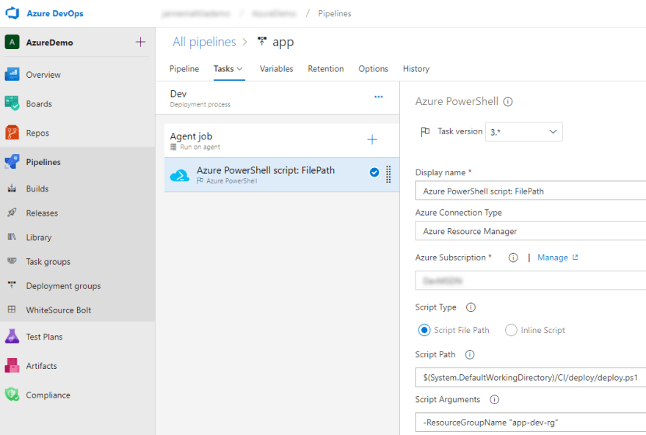Click the plus icon next to AzureDemo
Screen dimensions: 646x435
click(140, 42)
